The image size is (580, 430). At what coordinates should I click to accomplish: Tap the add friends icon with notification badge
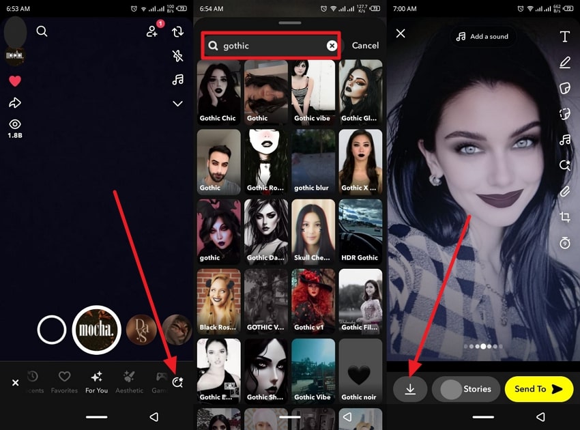tap(151, 31)
